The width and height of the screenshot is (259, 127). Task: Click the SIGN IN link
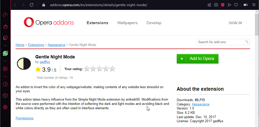pos(235,23)
